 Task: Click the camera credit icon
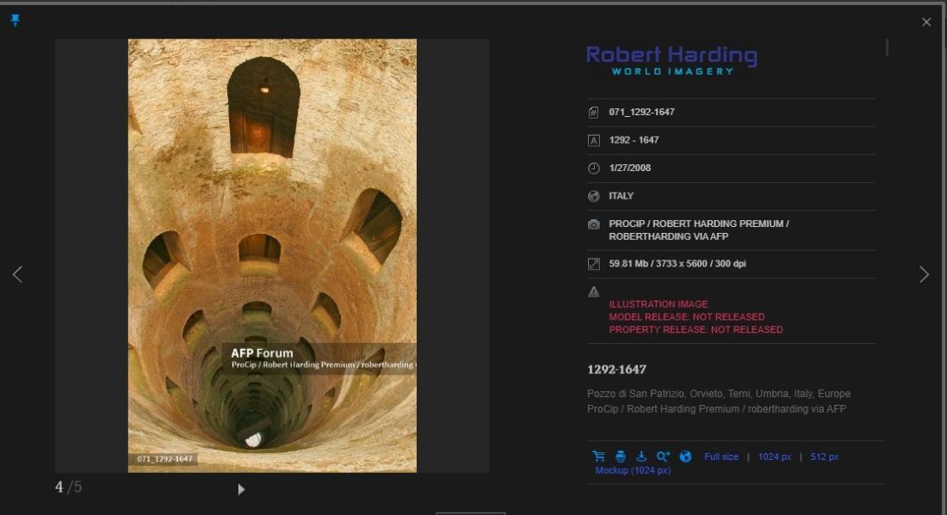(594, 224)
